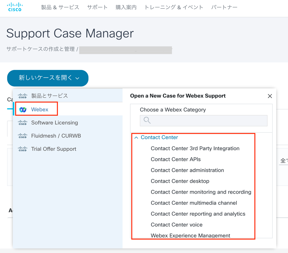
Task: Collapse the Contact Center category chevron
Action: (x=136, y=138)
